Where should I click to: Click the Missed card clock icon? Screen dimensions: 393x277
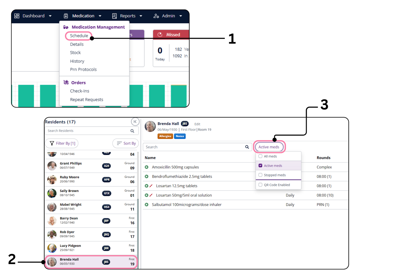(x=160, y=35)
